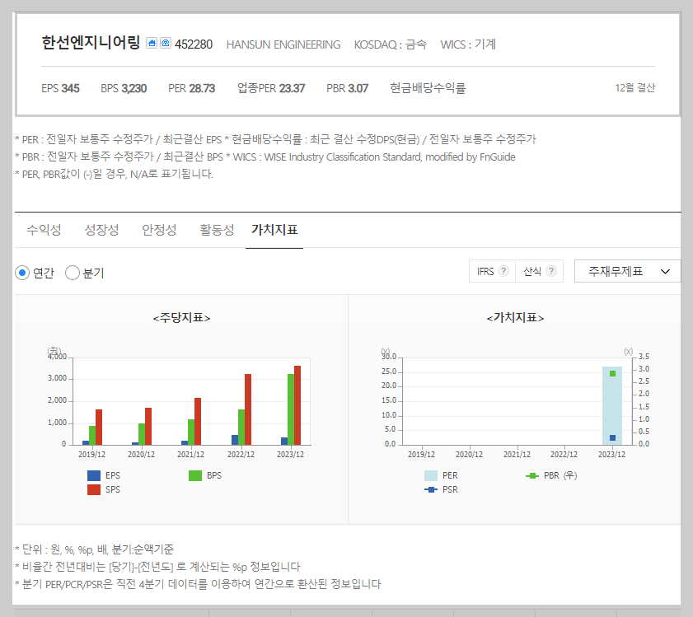
Task: Click the 2023/12 blue PSR point
Action: click(x=612, y=437)
